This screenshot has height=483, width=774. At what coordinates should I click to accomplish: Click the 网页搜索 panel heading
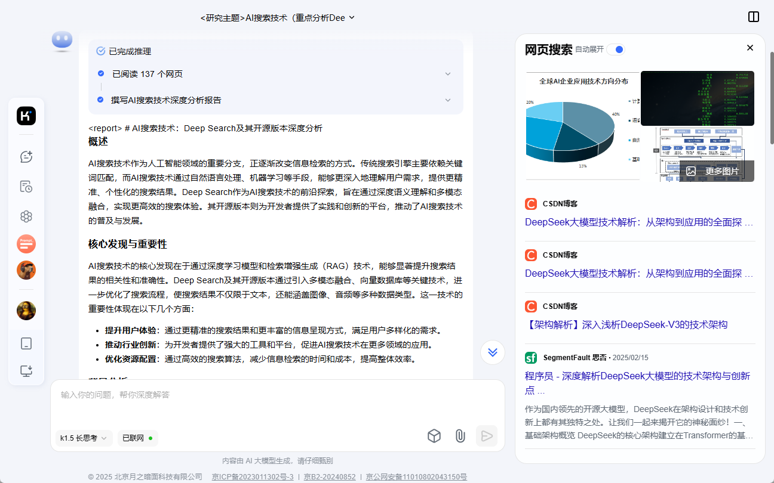549,49
